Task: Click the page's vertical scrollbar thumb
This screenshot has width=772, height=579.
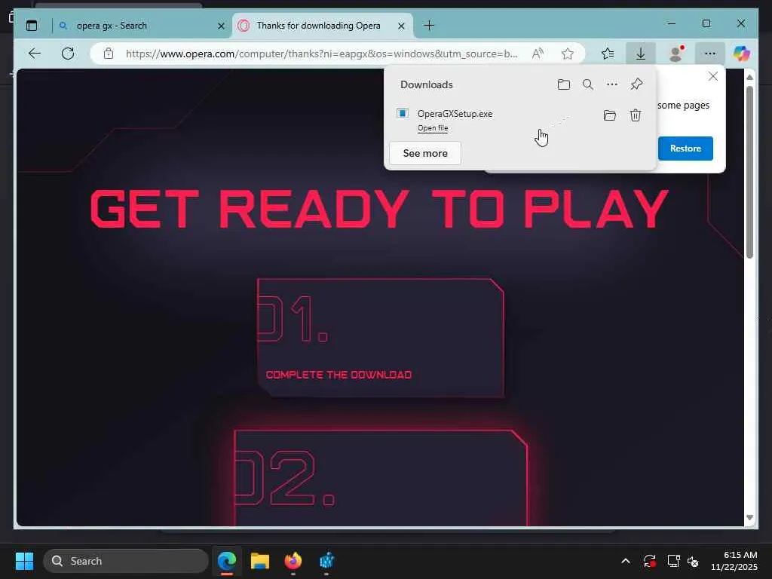Action: 749,173
